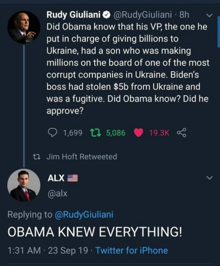Click the American flag emoji beside ALX
The width and height of the screenshot is (220, 266).
pos(73,178)
